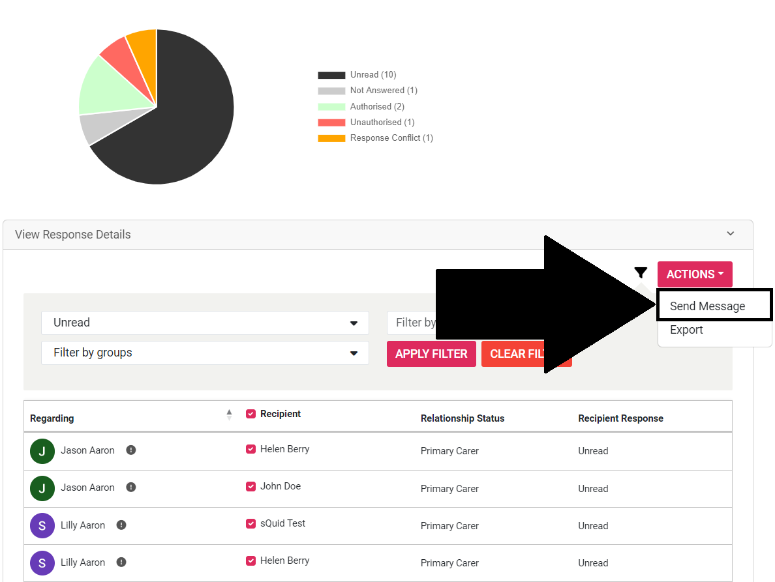
Task: Uncheck the John Doe recipient checkbox
Action: pos(251,486)
